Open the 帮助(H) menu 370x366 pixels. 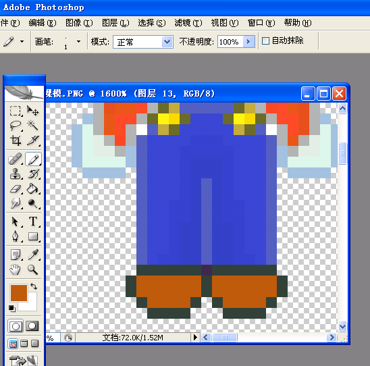point(298,23)
